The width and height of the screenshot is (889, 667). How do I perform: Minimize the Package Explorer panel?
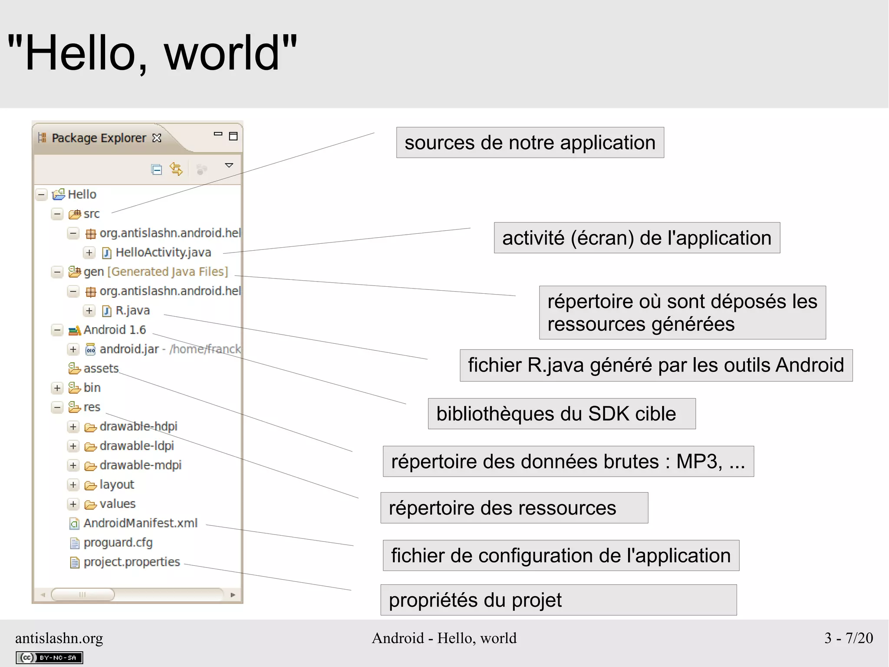(218, 134)
